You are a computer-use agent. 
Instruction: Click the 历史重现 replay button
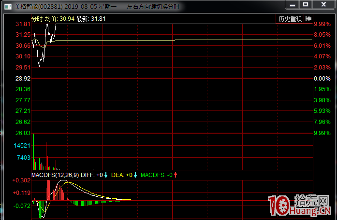pyautogui.click(x=290, y=19)
